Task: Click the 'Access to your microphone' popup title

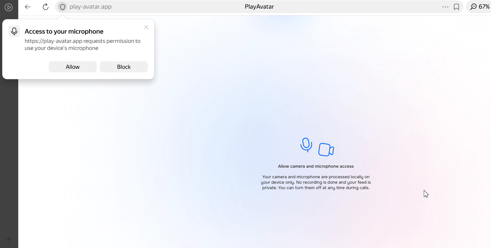Action: (x=64, y=31)
